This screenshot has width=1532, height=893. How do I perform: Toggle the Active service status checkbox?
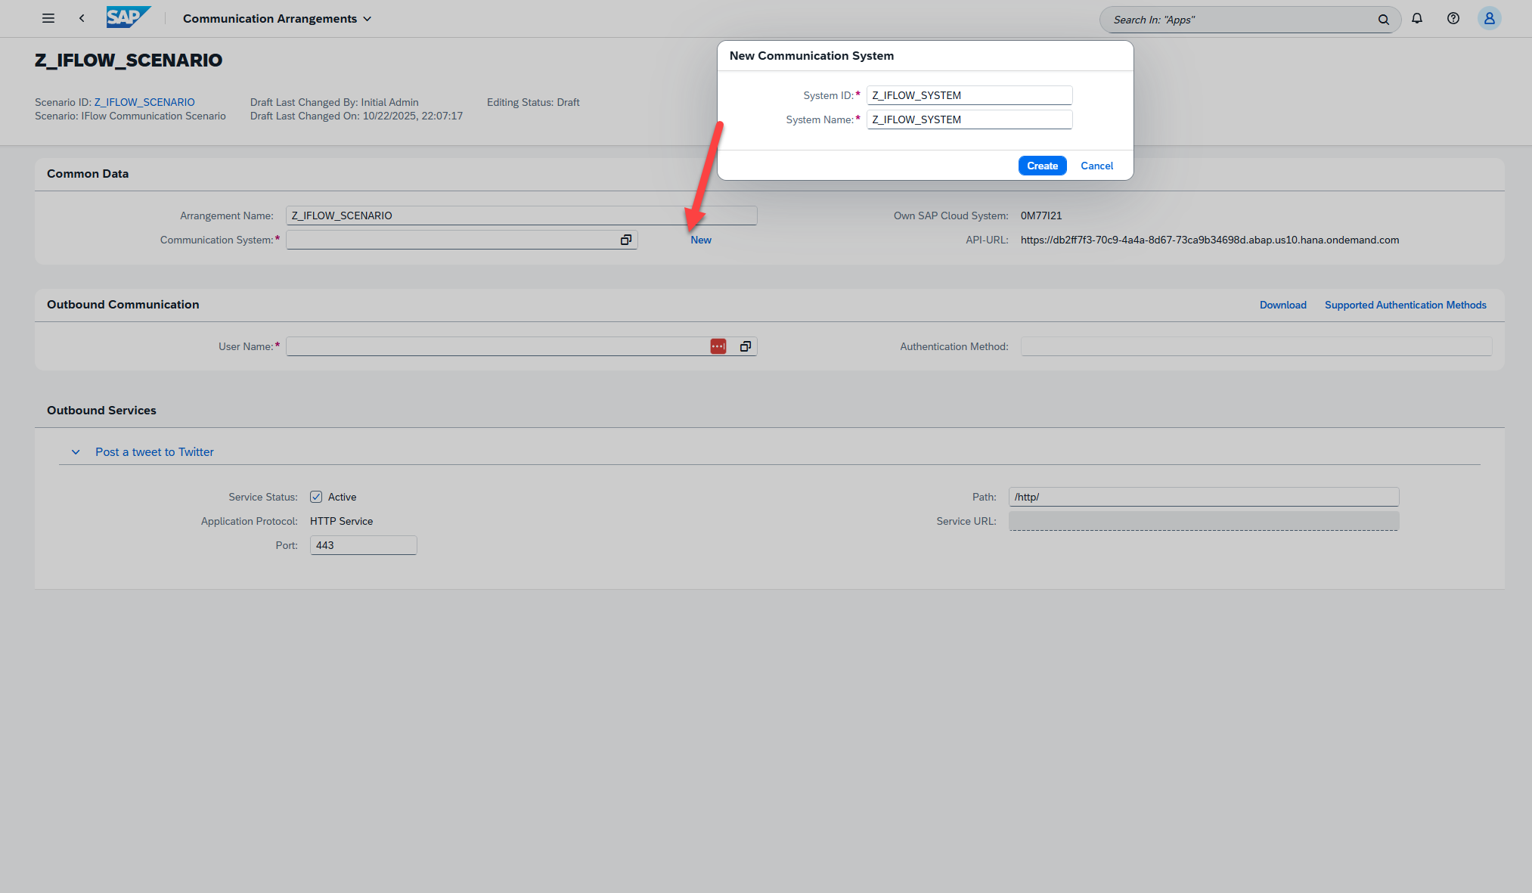point(316,497)
